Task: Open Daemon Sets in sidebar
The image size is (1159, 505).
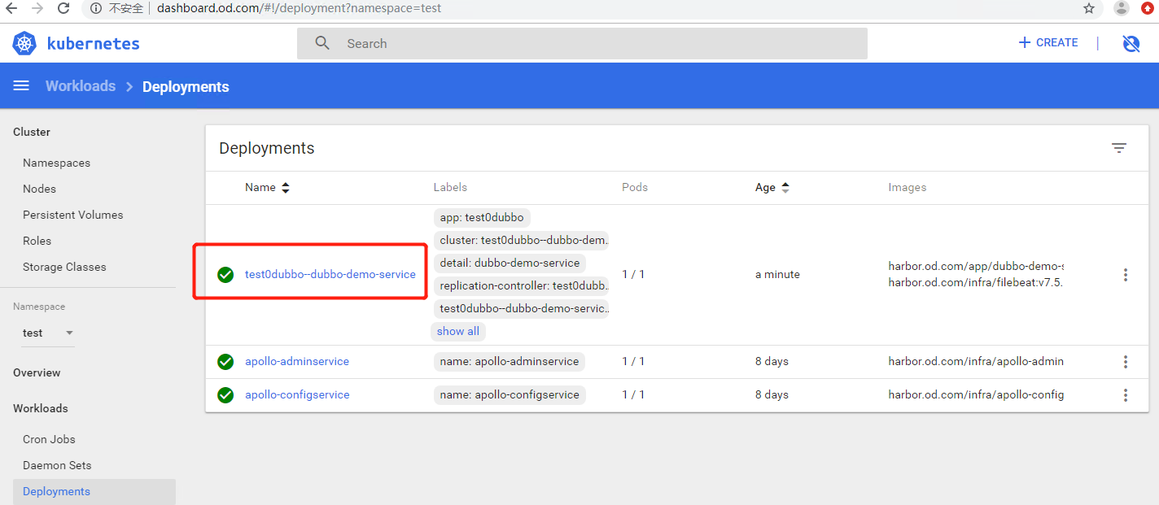Action: [x=57, y=466]
